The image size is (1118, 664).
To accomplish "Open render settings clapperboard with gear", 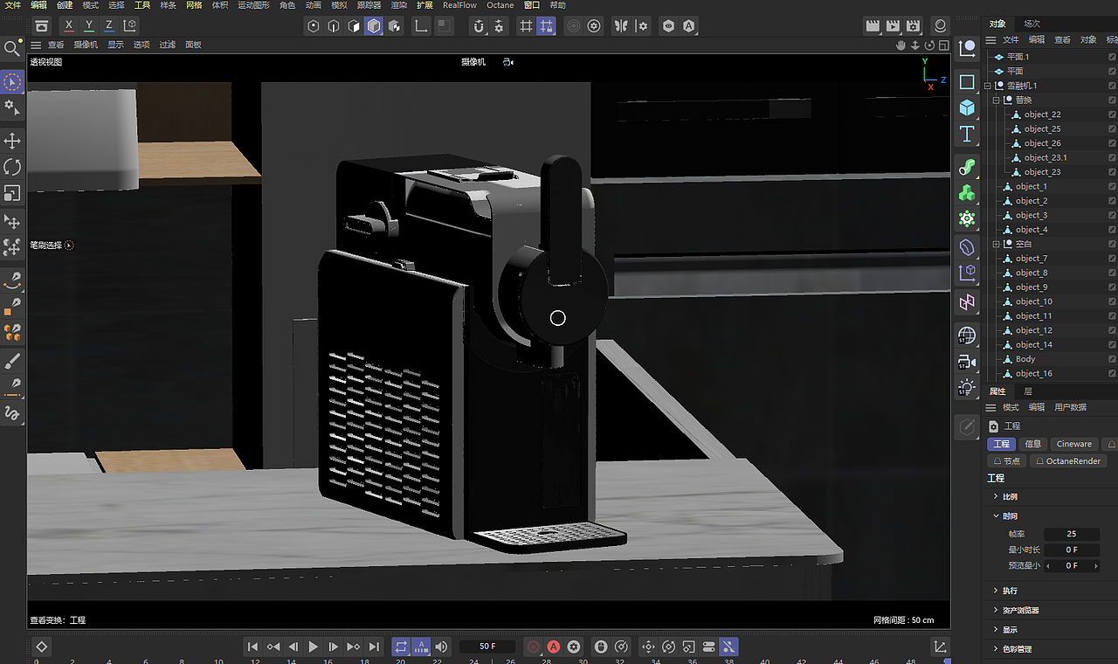I will (x=913, y=26).
